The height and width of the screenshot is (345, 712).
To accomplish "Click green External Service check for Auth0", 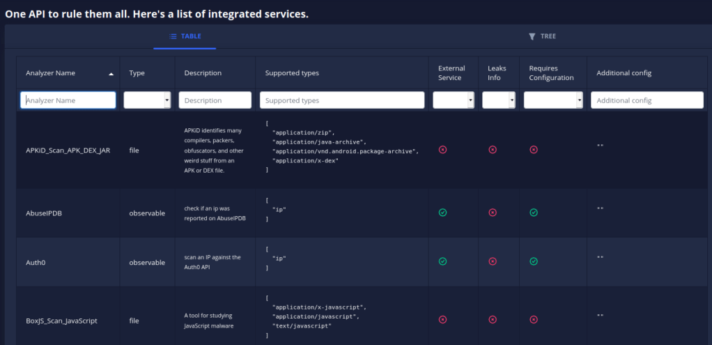I will coord(442,261).
